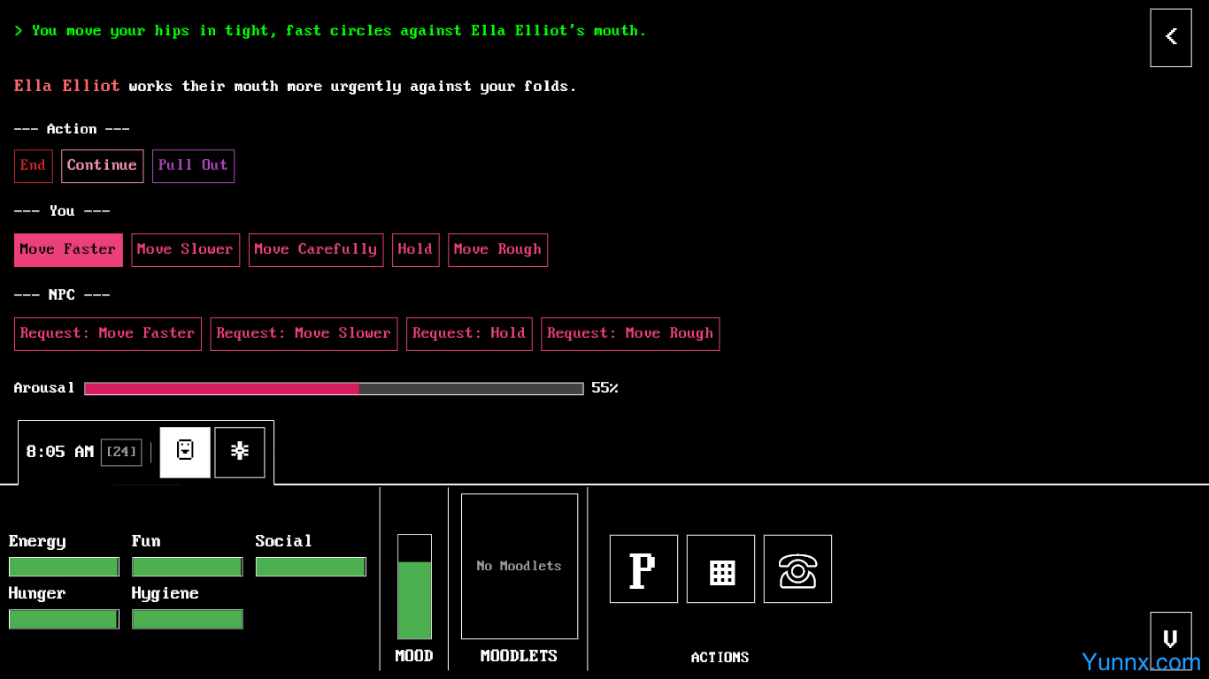
Task: Click the Hygiene need bar
Action: pyautogui.click(x=187, y=619)
